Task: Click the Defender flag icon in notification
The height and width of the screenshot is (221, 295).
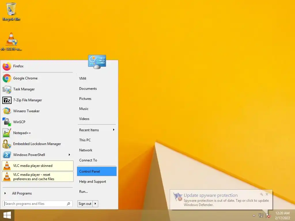Action: point(178,197)
